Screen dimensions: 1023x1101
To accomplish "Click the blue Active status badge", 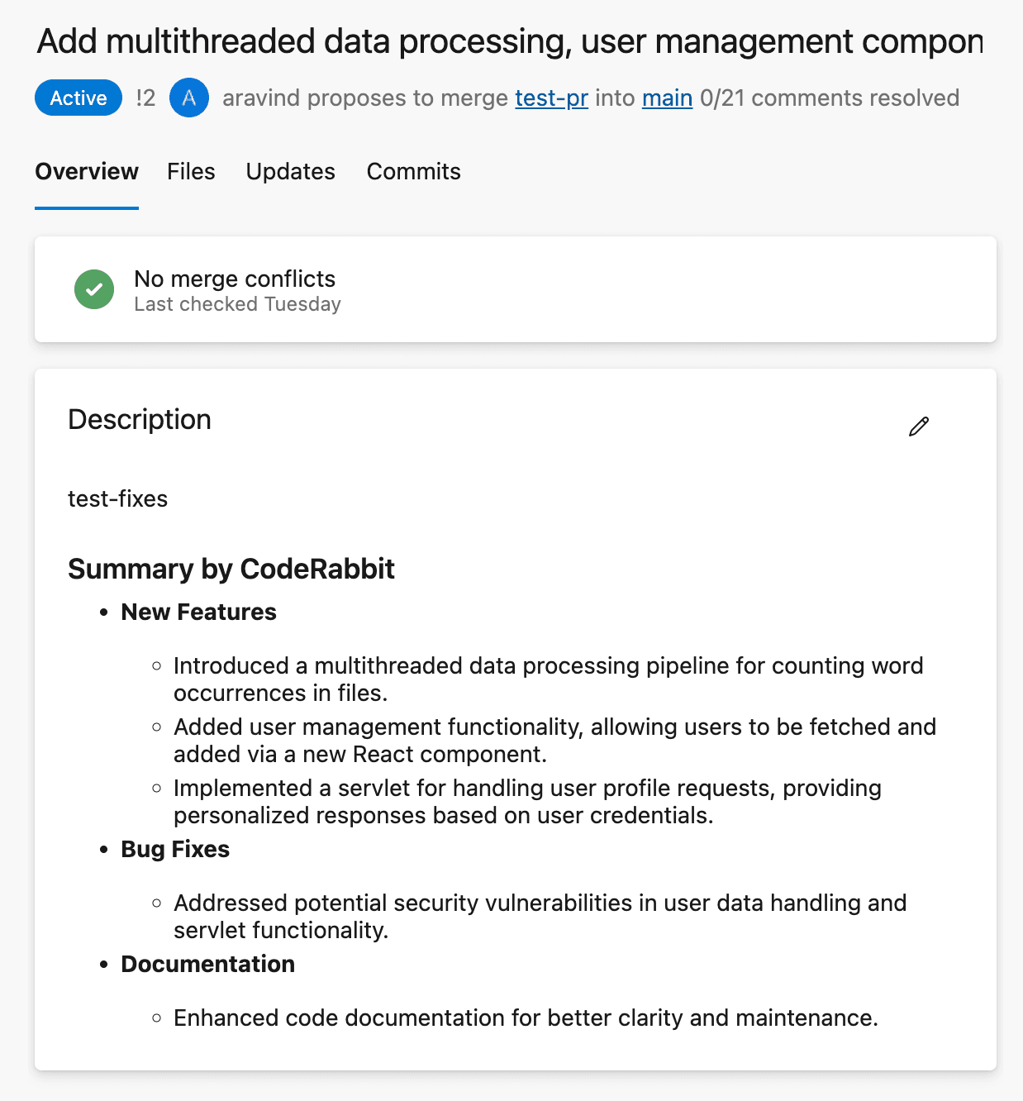I will click(79, 98).
